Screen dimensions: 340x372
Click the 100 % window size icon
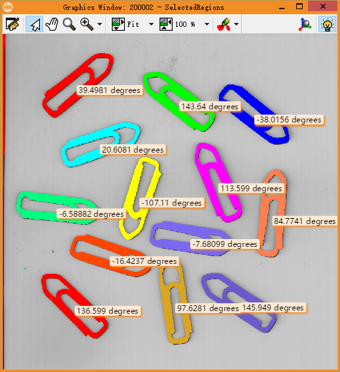pos(165,24)
